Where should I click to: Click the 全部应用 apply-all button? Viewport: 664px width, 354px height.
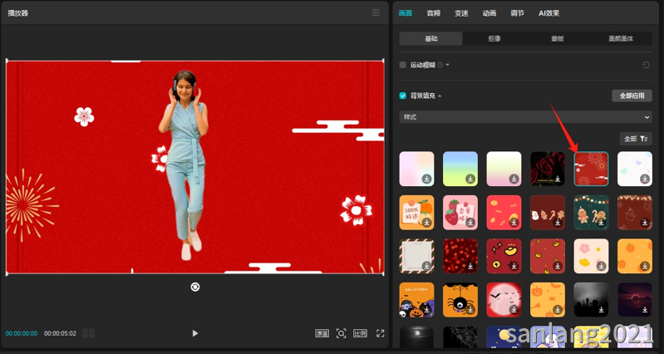coord(632,96)
